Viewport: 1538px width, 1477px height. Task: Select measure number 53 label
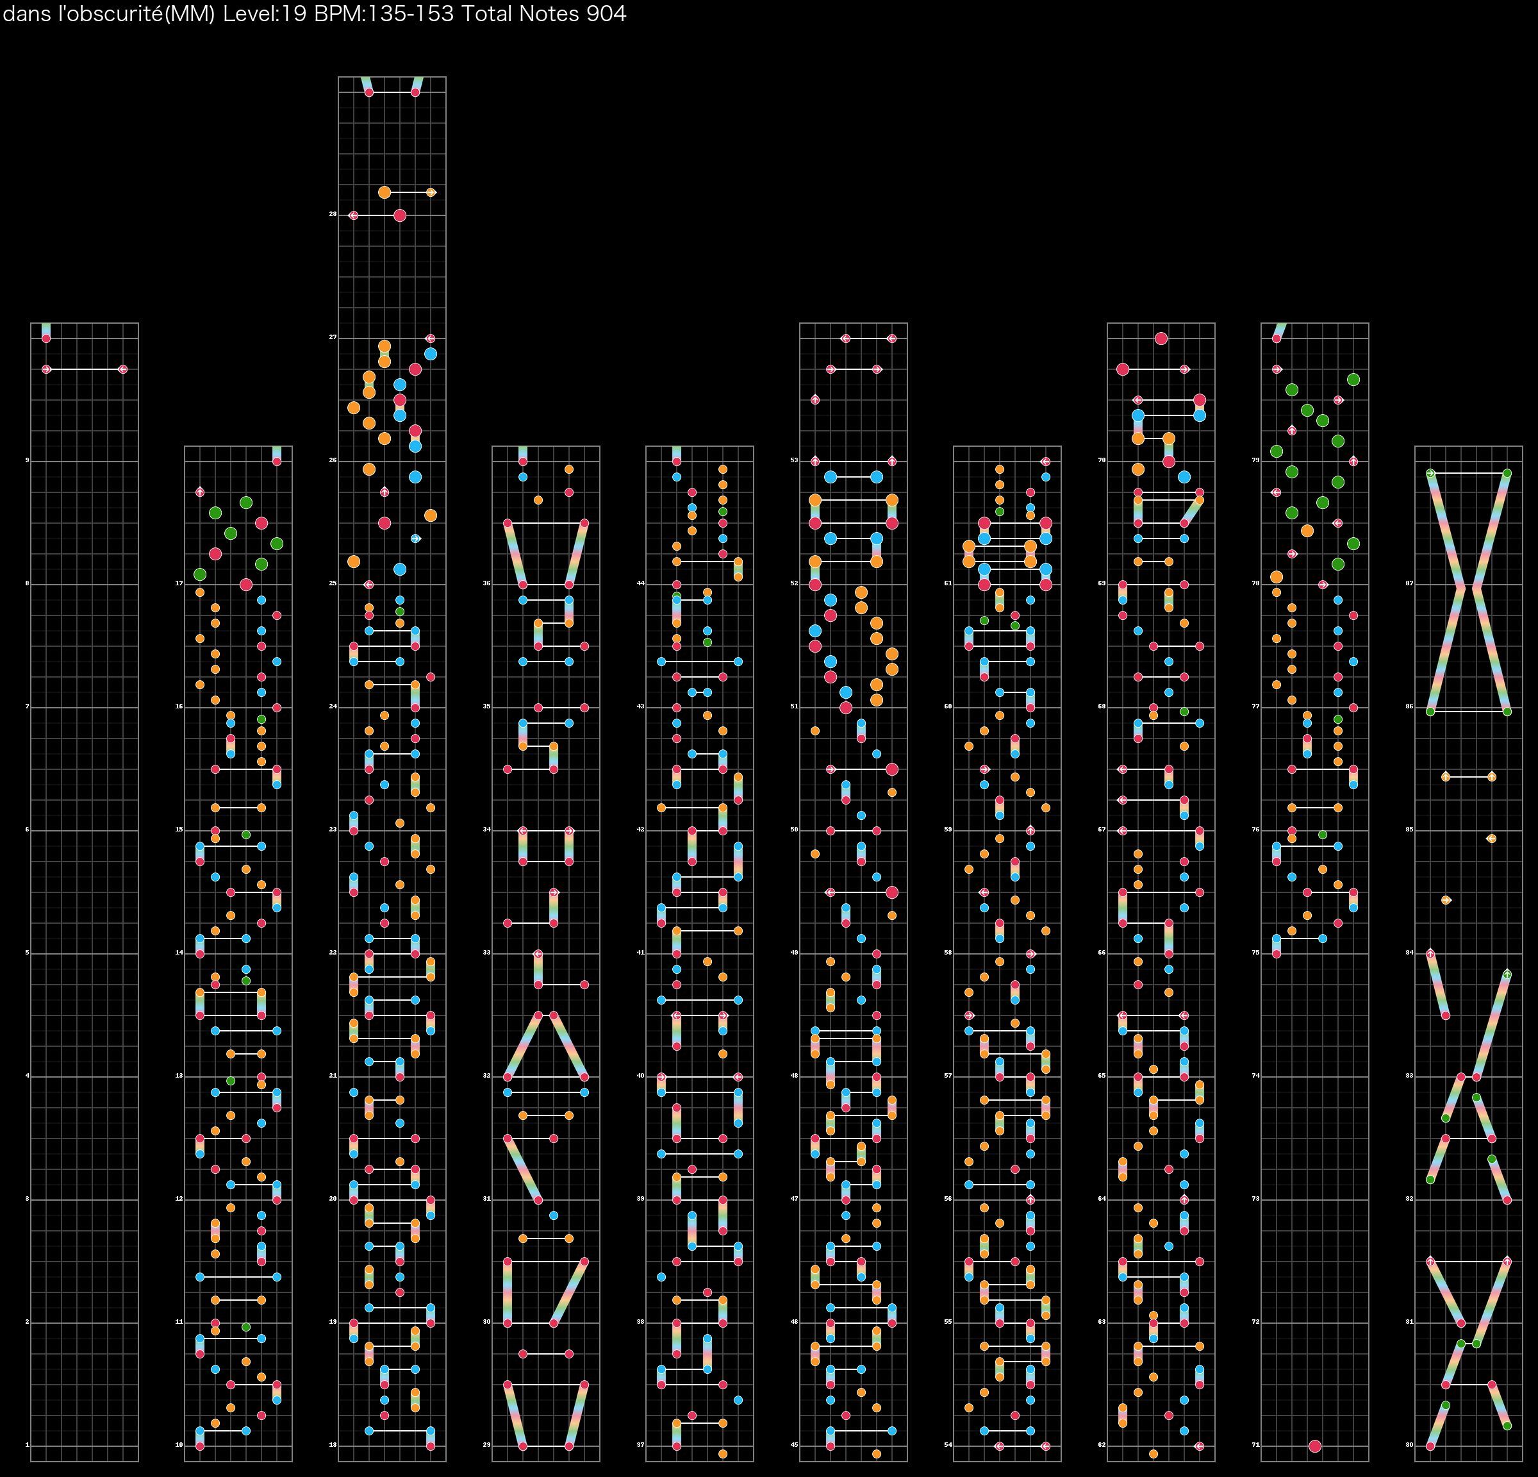pyautogui.click(x=794, y=461)
